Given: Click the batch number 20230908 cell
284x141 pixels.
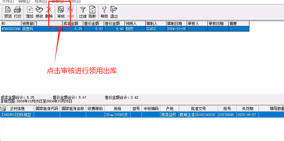Looking at the screenshot, I should (x=227, y=115).
